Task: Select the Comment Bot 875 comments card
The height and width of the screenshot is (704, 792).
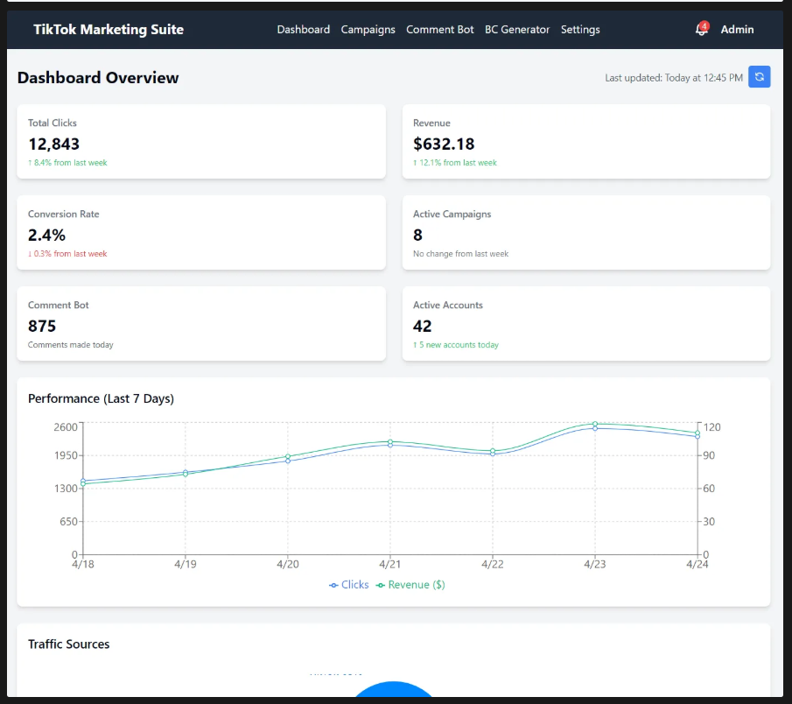Action: tap(201, 324)
